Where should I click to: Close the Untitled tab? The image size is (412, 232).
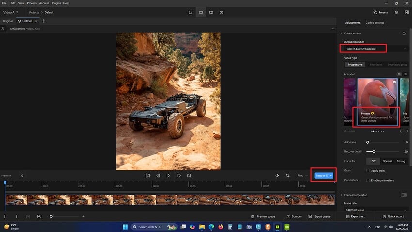click(x=36, y=21)
